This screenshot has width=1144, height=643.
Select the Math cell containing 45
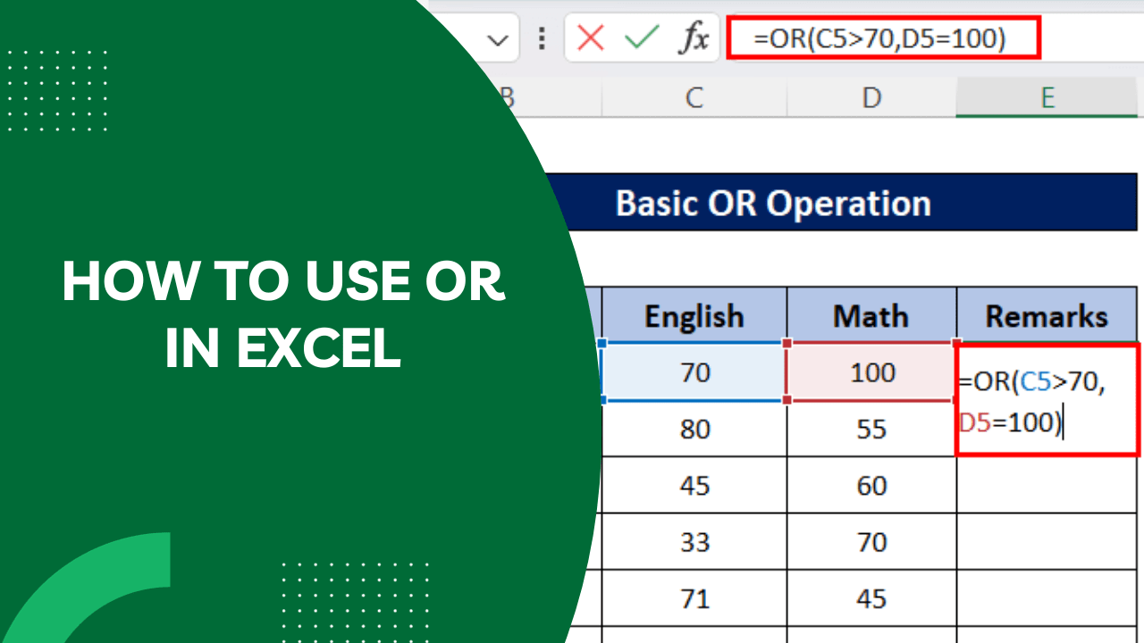point(871,598)
